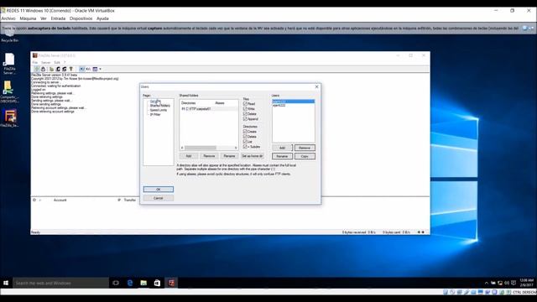The height and width of the screenshot is (302, 537).
Task: Toggle Directories Create checkbox
Action: click(245, 131)
